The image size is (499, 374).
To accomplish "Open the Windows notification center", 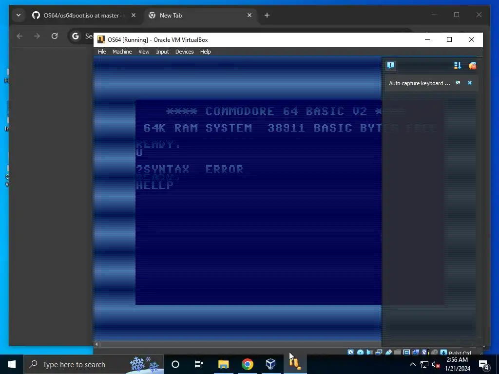I will pyautogui.click(x=483, y=364).
